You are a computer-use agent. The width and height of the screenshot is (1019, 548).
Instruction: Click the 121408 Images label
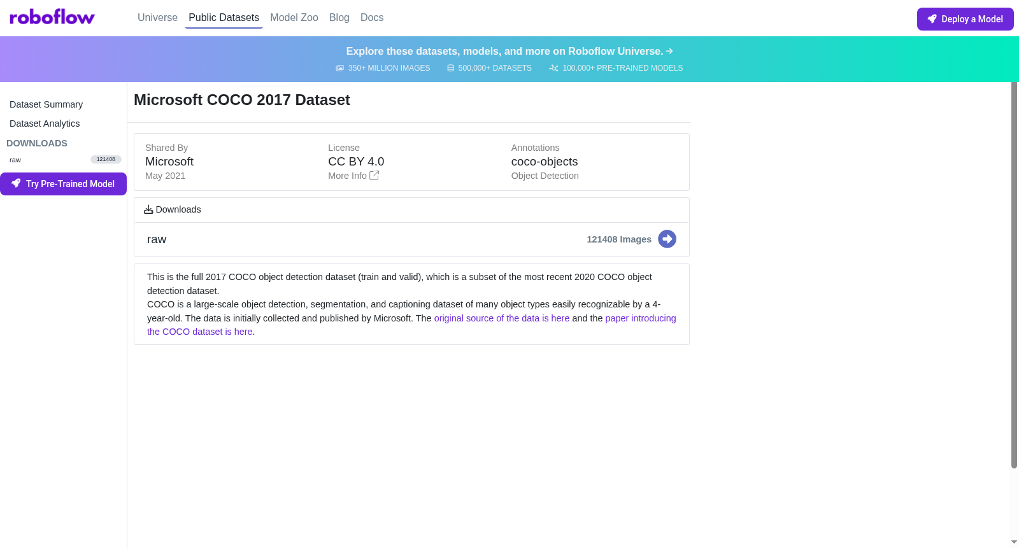[619, 239]
